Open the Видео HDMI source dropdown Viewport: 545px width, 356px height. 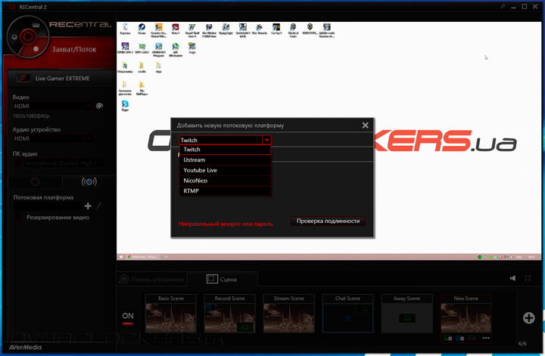pyautogui.click(x=53, y=106)
